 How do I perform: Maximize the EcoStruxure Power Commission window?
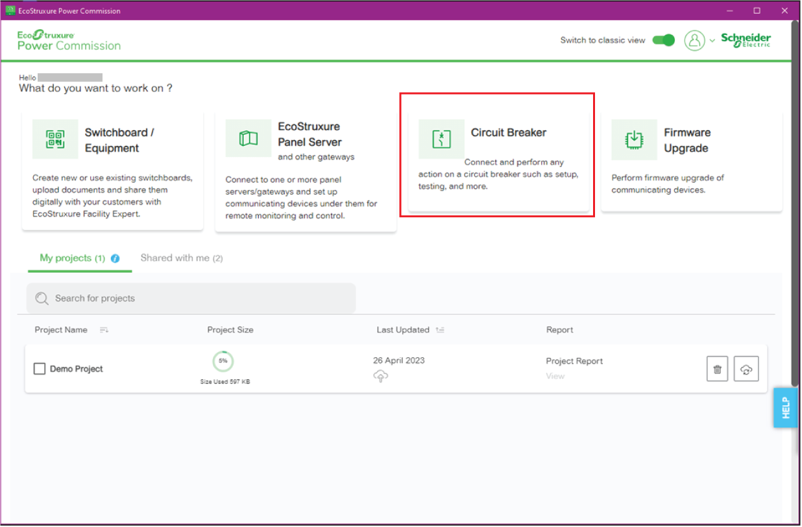pyautogui.click(x=757, y=10)
